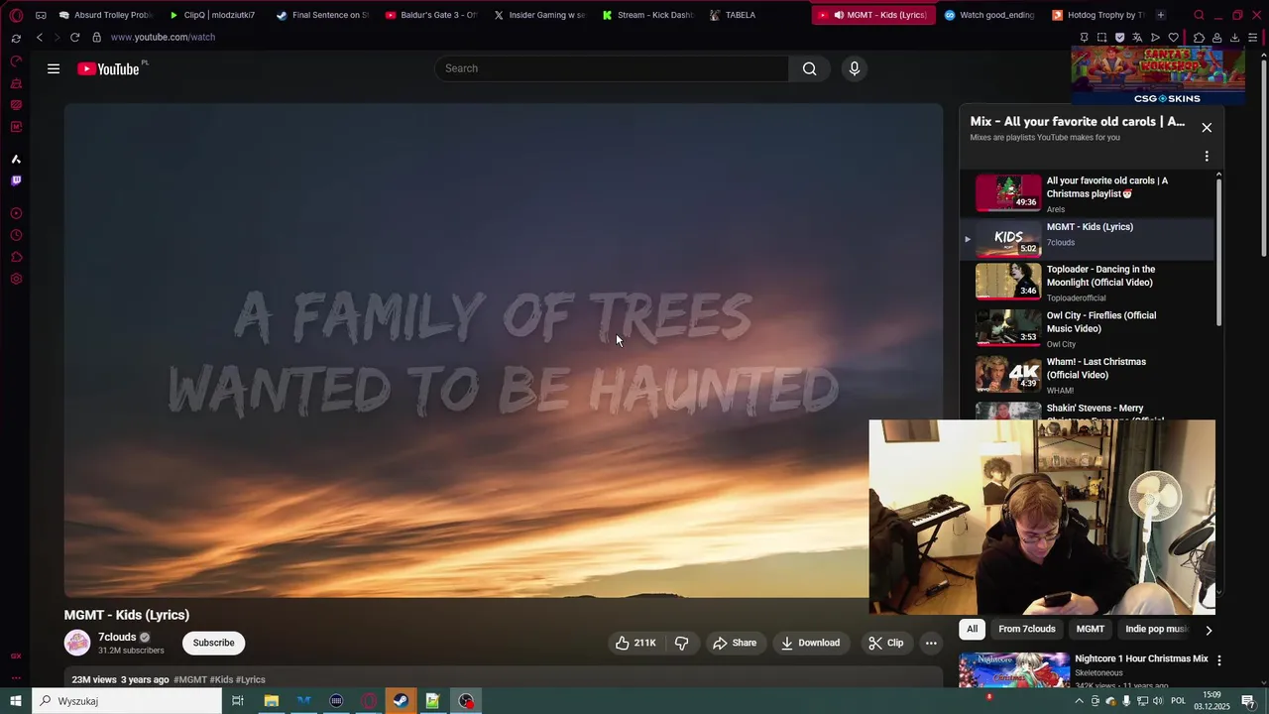Open the Easy Setup toolbar icon
The image size is (1269, 714).
[1252, 38]
